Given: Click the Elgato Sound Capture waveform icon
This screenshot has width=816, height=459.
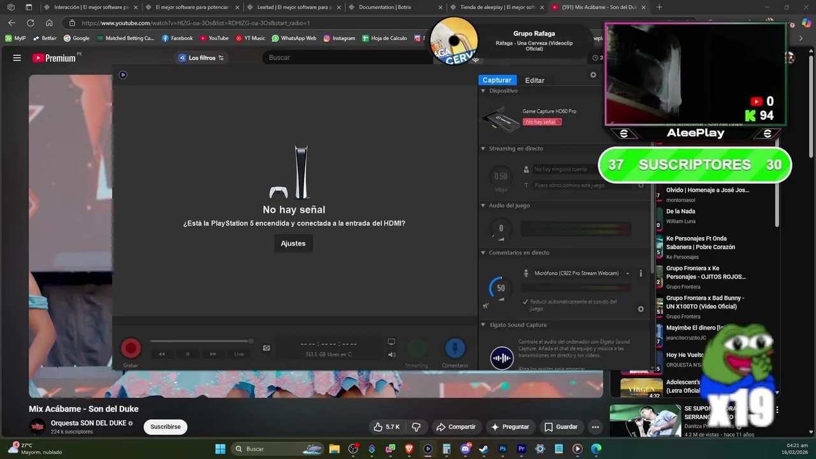Looking at the screenshot, I should point(502,358).
